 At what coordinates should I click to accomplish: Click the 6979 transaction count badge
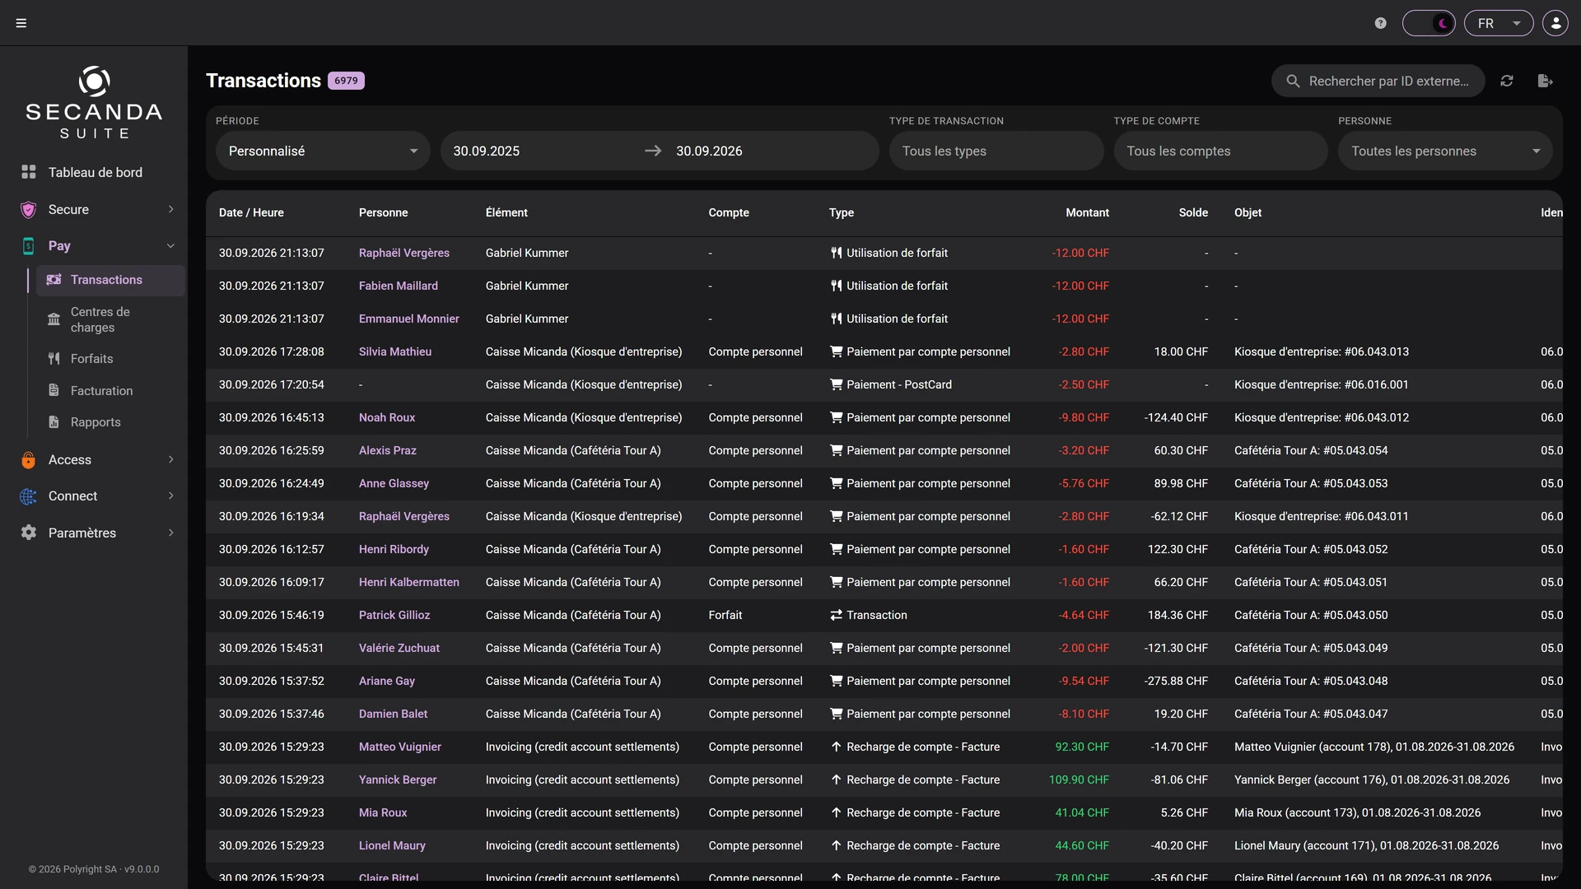(x=346, y=81)
